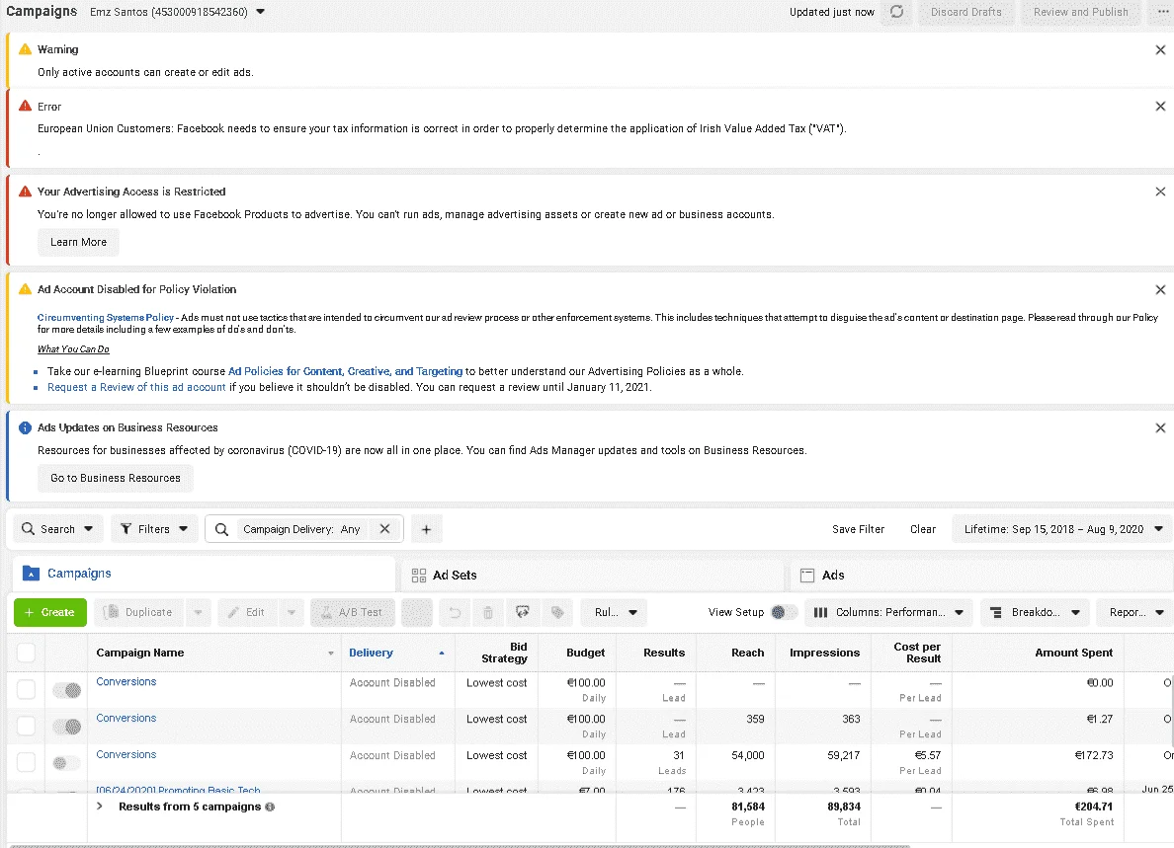The width and height of the screenshot is (1174, 848).
Task: Click the info icon beside 'Results from 5 campaigns'
Action: [271, 807]
